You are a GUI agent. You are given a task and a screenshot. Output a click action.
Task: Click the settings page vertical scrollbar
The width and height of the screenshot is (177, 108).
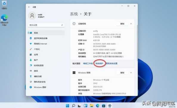[x=137, y=43]
